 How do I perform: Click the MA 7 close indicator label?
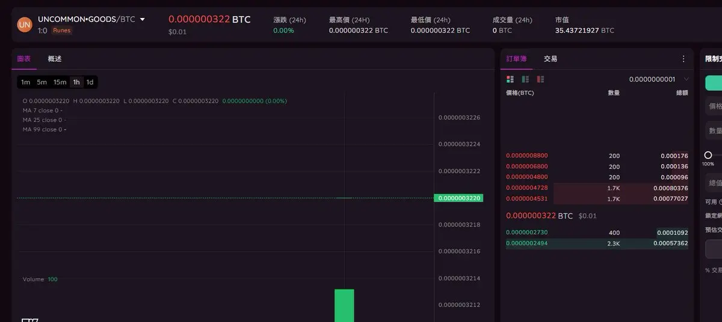pos(42,111)
